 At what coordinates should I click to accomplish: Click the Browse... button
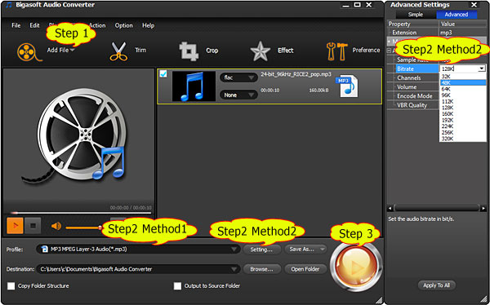click(x=261, y=269)
